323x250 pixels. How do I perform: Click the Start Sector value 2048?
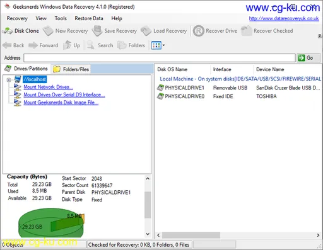[97, 179]
